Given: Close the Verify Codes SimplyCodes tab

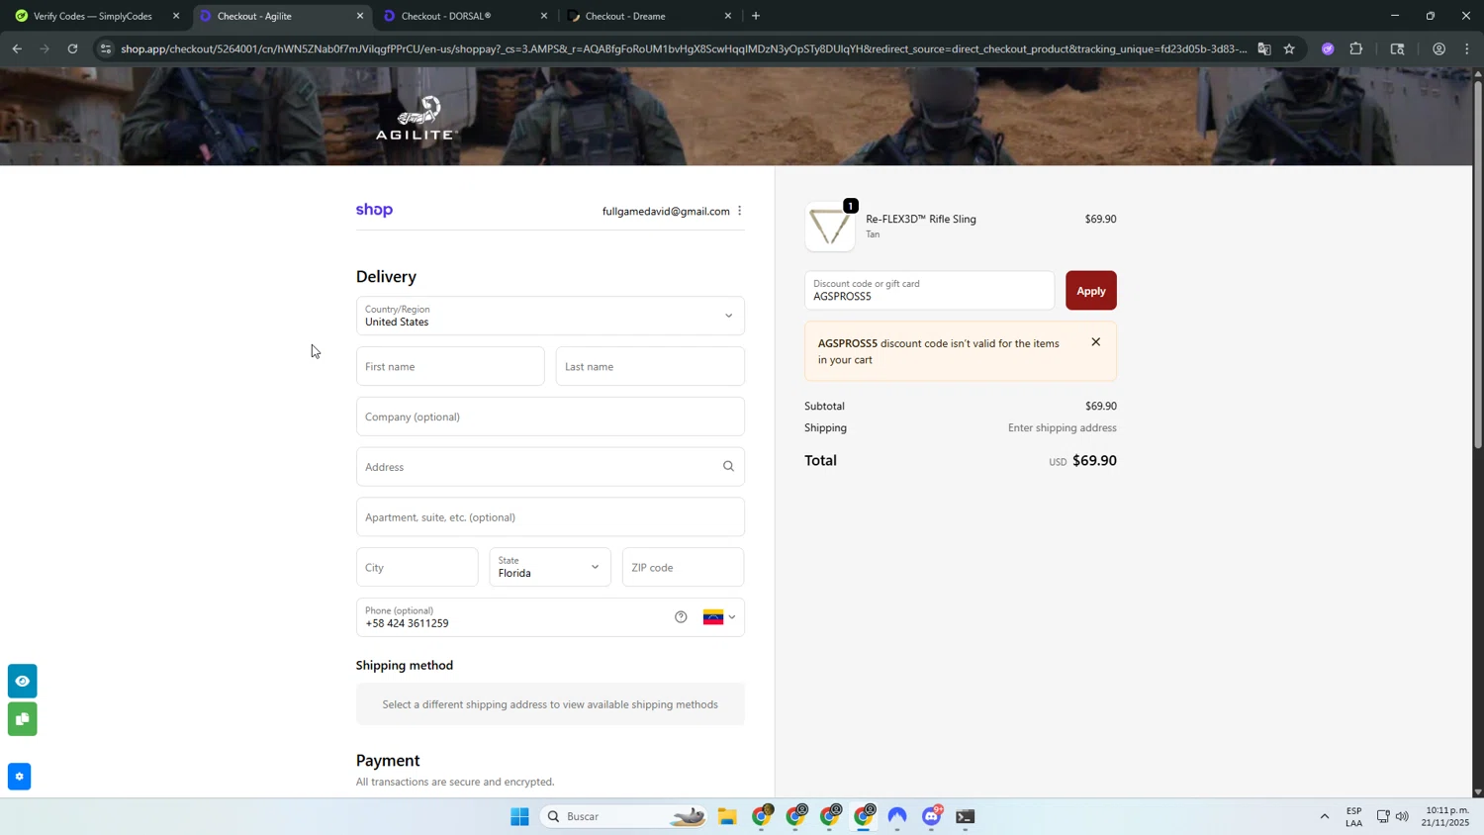Looking at the screenshot, I should point(176,16).
